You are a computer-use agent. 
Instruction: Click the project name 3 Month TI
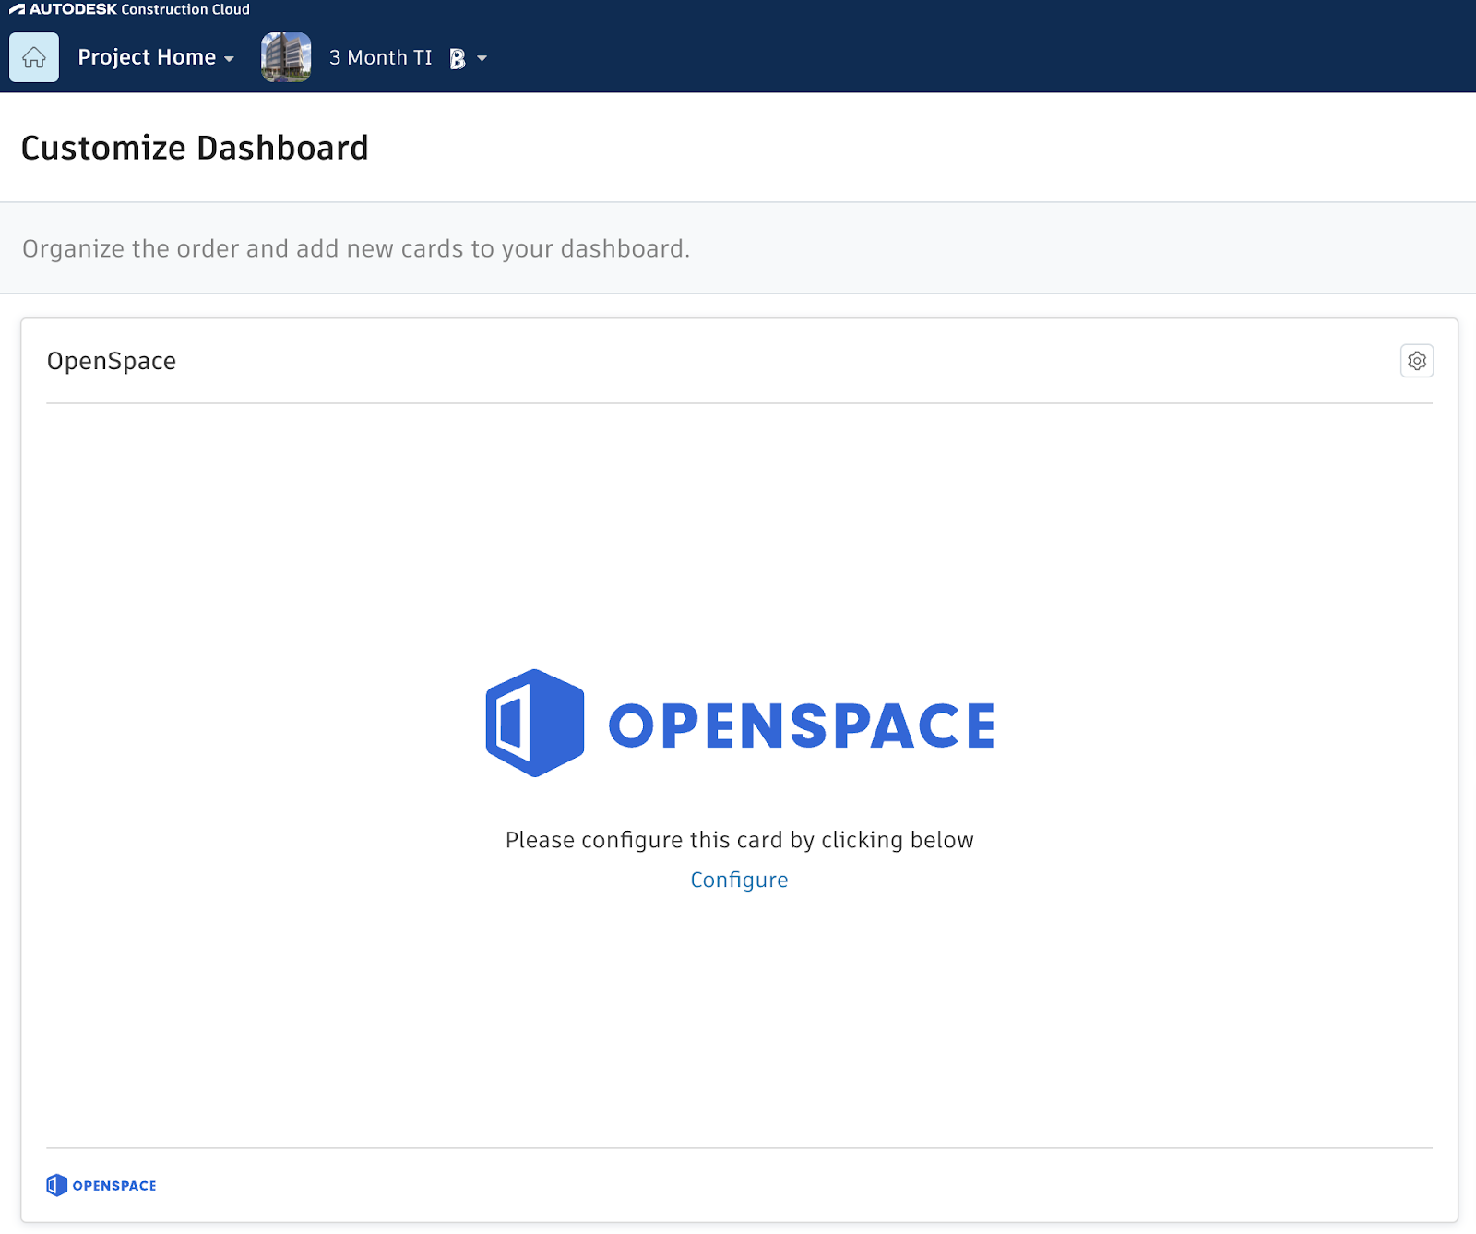pyautogui.click(x=380, y=57)
